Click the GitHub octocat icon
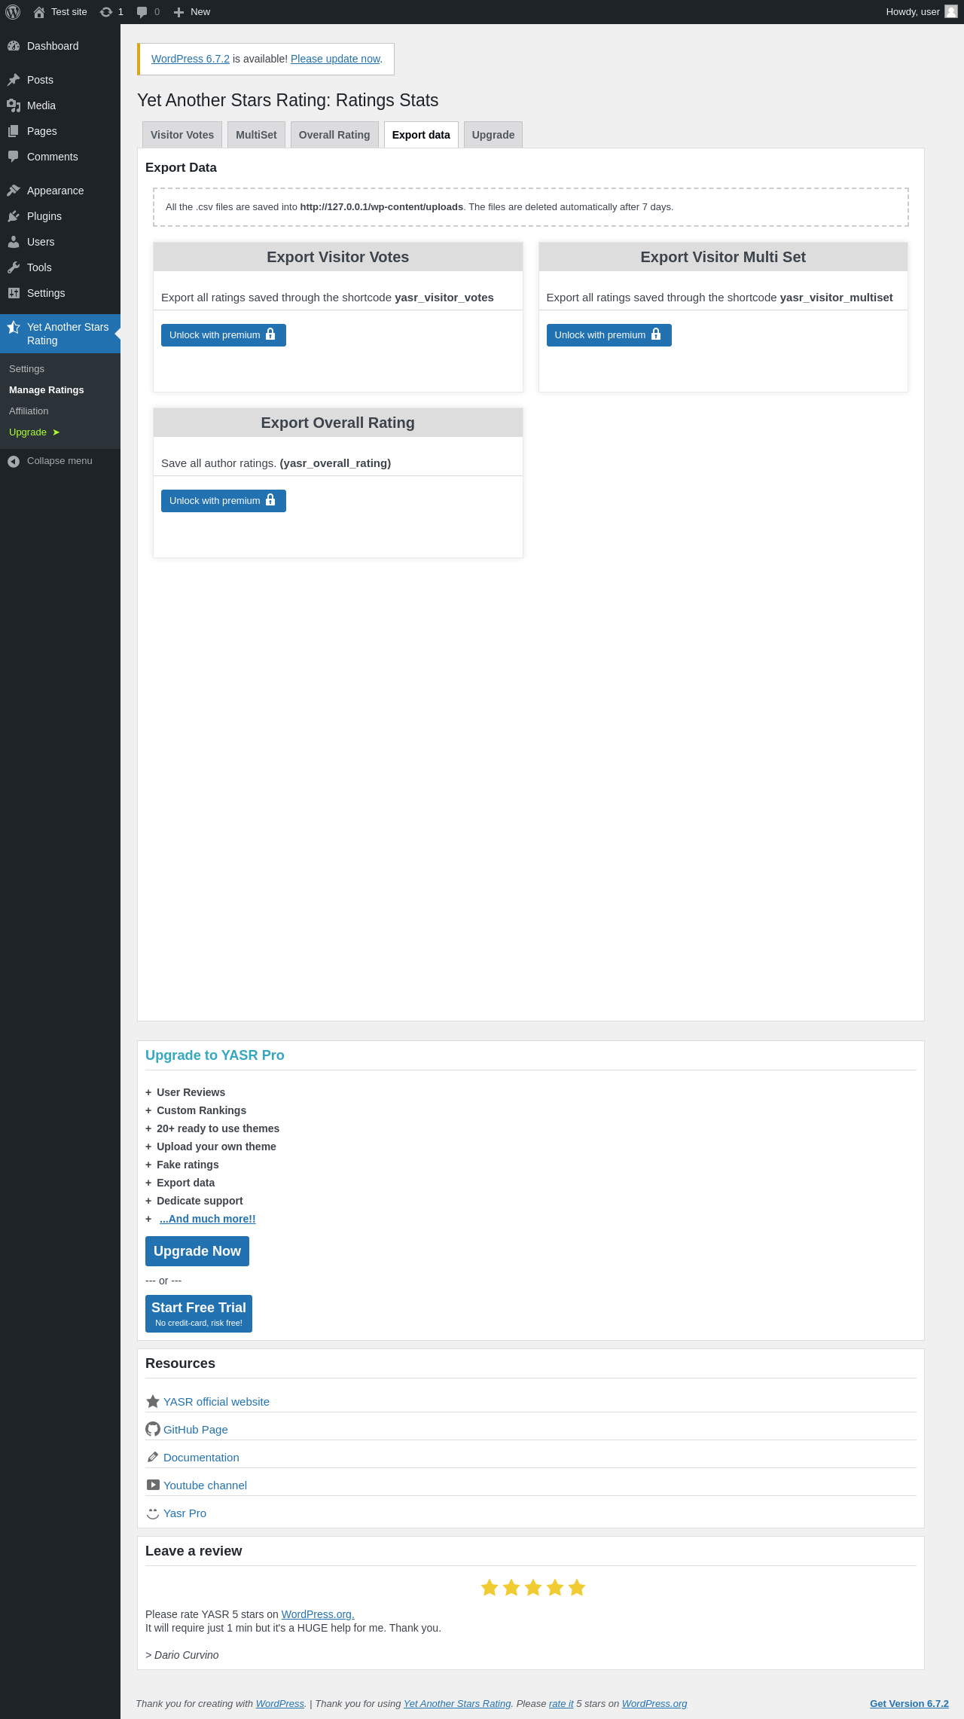This screenshot has height=1719, width=964. (153, 1429)
